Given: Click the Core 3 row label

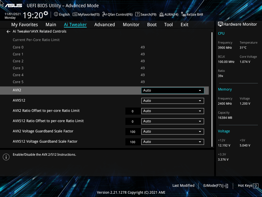Looking at the screenshot, I should point(18,68).
